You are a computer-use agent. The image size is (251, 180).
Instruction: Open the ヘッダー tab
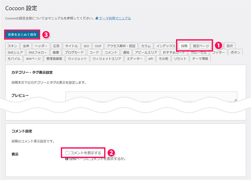pyautogui.click(x=41, y=46)
